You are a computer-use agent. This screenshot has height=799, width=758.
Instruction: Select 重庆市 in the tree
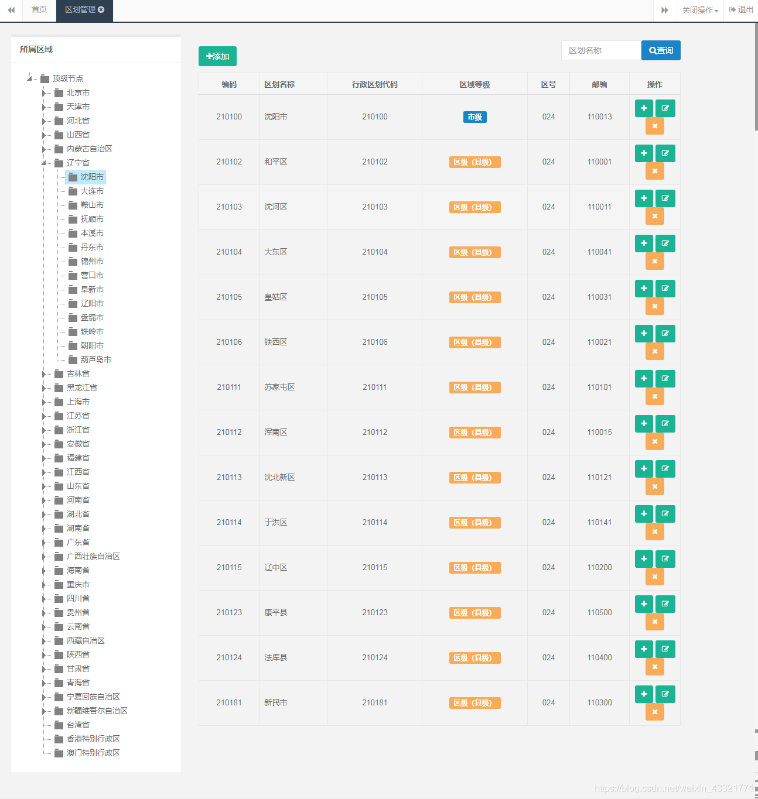tap(78, 585)
